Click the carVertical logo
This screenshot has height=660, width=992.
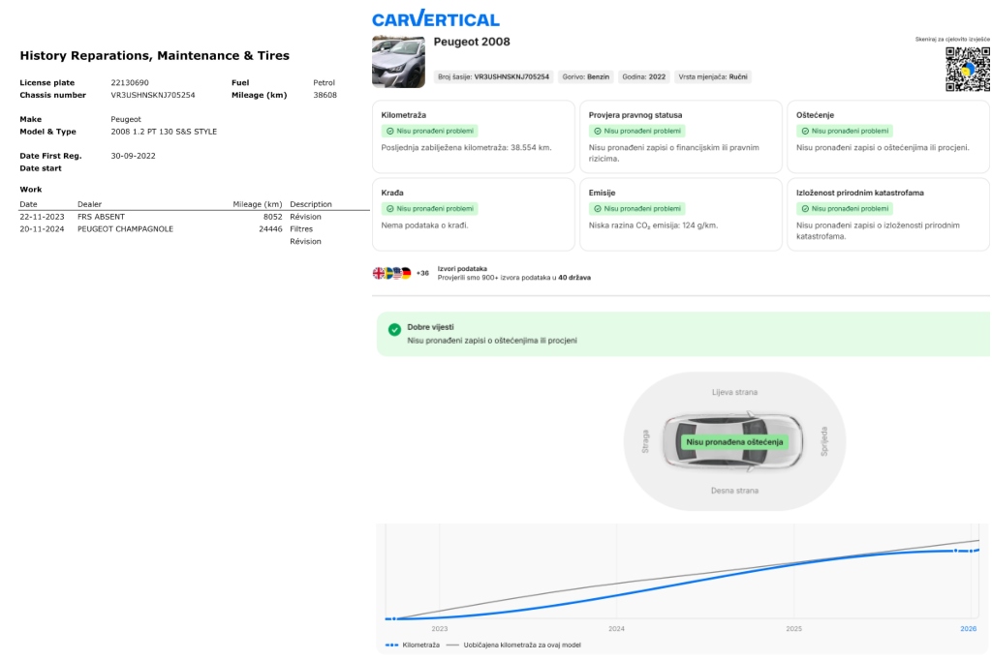tap(436, 18)
